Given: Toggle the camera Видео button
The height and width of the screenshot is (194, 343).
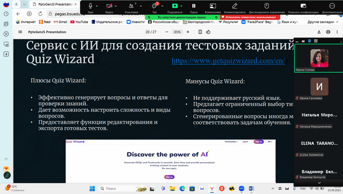Looking at the screenshot, I should (x=110, y=6).
